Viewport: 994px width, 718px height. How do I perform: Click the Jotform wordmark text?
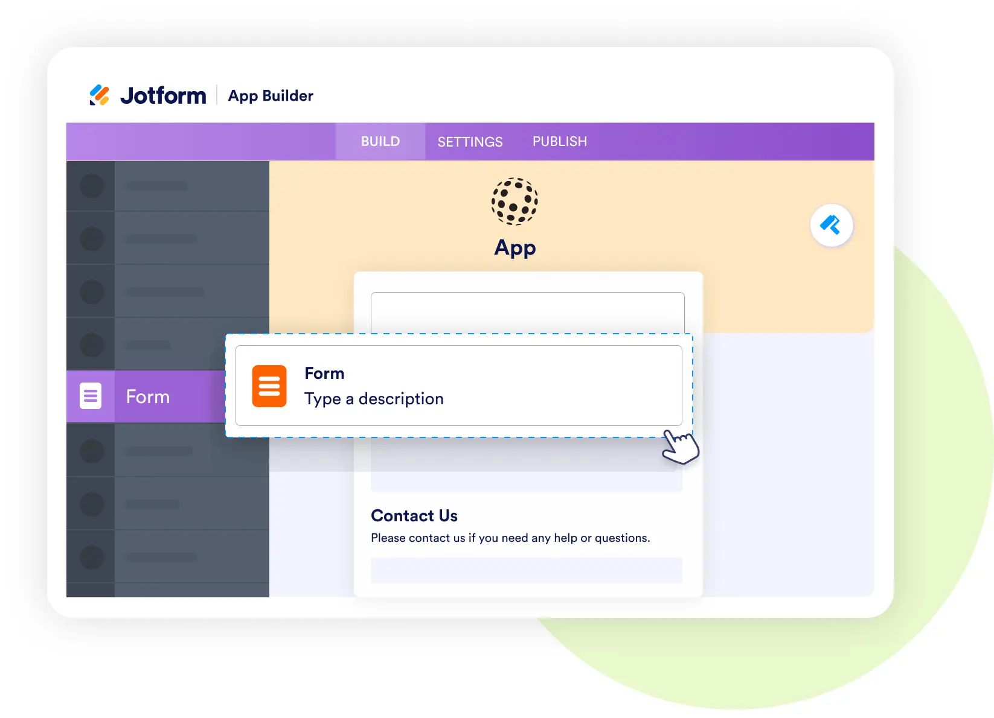tap(163, 96)
